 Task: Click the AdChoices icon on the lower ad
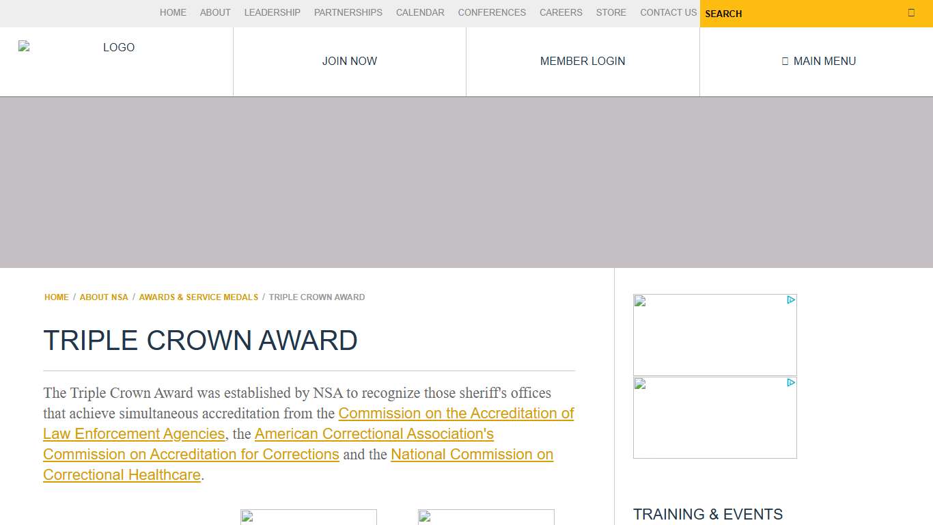click(x=791, y=383)
